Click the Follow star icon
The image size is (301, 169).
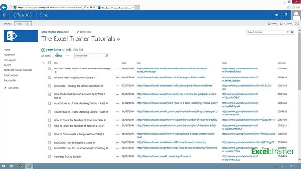[x=281, y=23]
